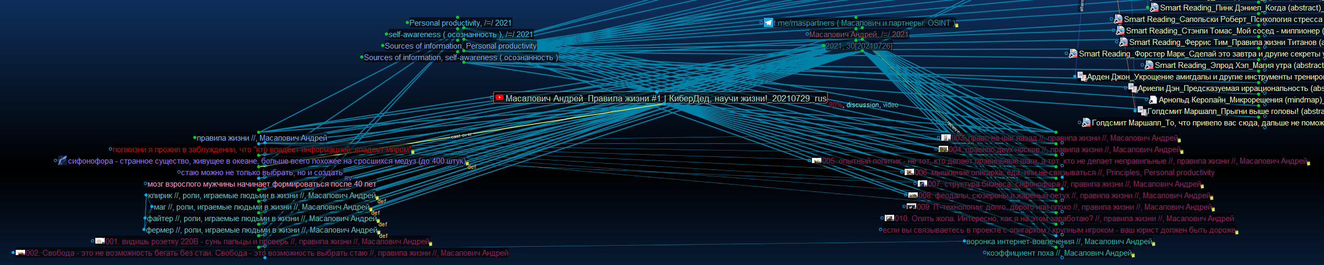The height and width of the screenshot is (265, 1324).
Task: Activate the 'правила жизни //, Масалович Андрей' thought
Action: [x=262, y=138]
